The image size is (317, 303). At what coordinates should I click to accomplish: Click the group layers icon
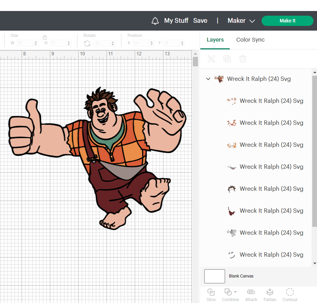pyautogui.click(x=211, y=59)
